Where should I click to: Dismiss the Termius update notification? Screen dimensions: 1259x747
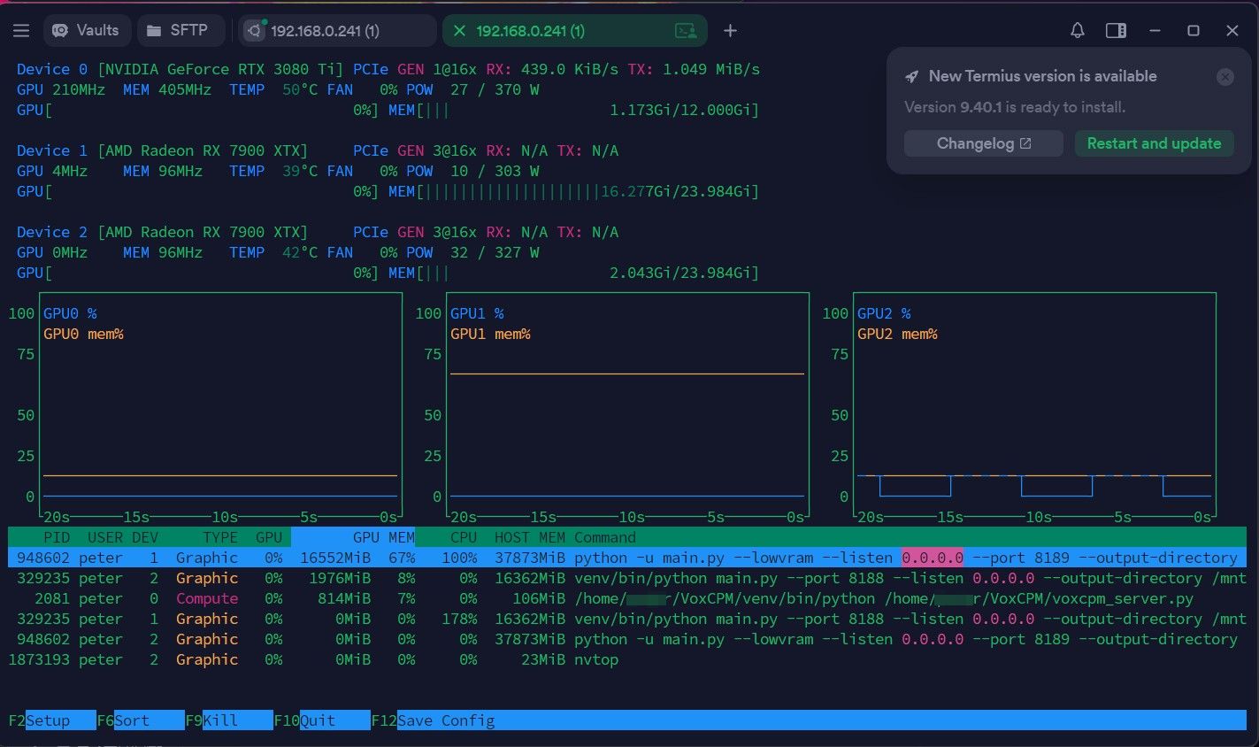pos(1224,77)
